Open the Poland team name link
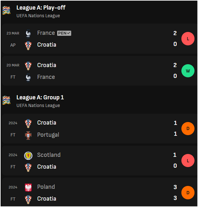Image resolution: width=198 pixels, height=207 pixels. [x=46, y=187]
